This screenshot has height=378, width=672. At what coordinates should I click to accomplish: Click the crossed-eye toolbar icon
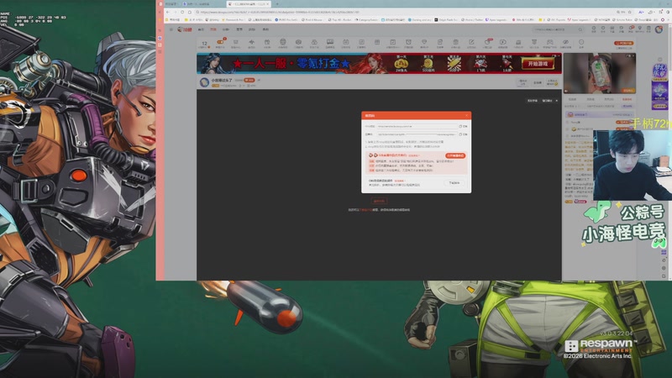tap(565, 43)
